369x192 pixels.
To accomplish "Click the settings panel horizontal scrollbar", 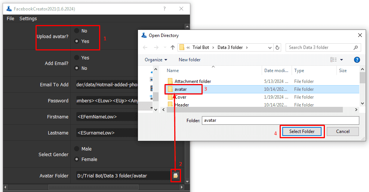I will coord(93,187).
